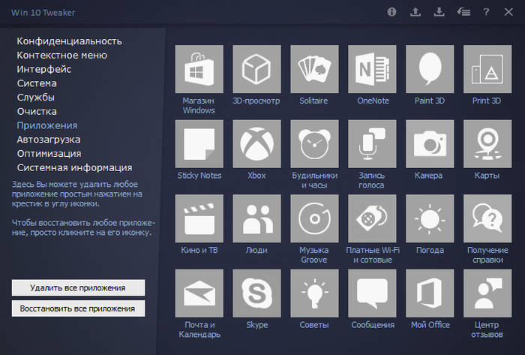
Task: Open the info icon in title bar
Action: pos(391,12)
